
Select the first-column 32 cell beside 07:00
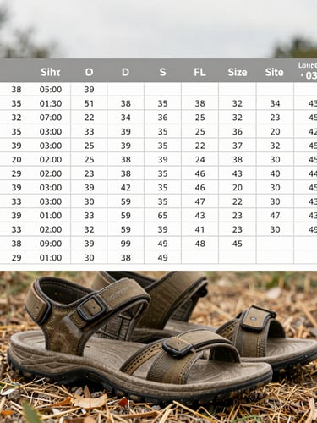pyautogui.click(x=16, y=118)
